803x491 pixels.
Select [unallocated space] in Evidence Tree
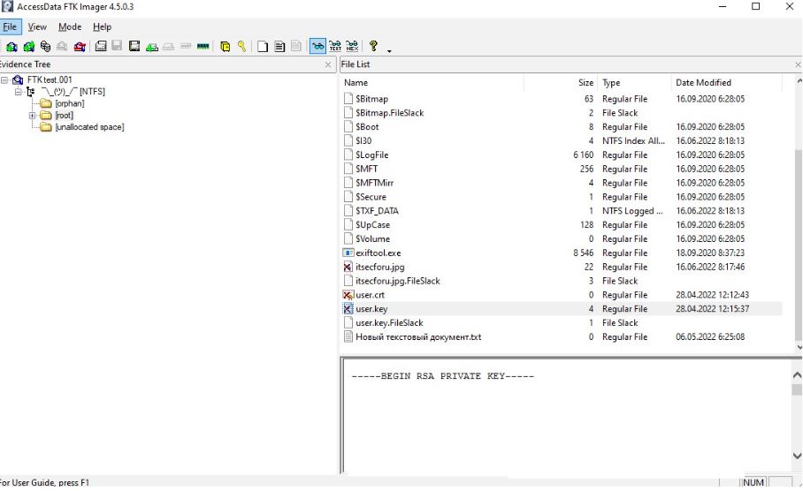pos(89,127)
